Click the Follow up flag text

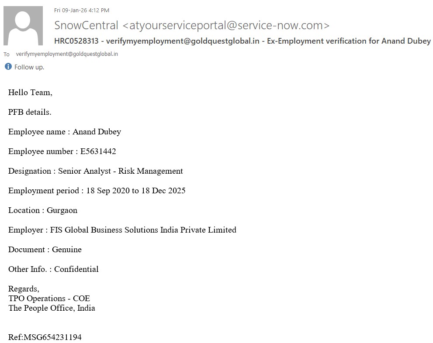tap(29, 67)
